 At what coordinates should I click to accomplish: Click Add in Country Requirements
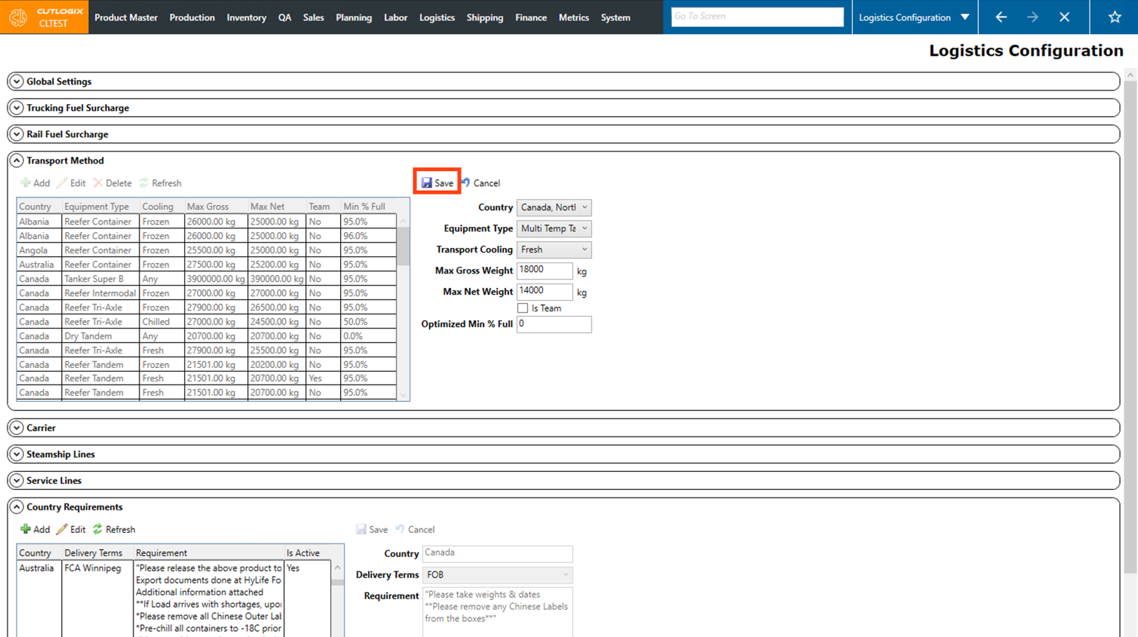[x=35, y=529]
